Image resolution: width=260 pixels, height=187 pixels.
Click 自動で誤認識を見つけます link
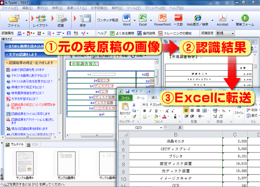click(x=27, y=70)
